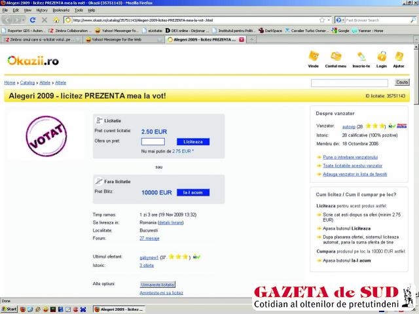Click the Vinde sell icon
The image size is (419, 314).
coord(313,58)
